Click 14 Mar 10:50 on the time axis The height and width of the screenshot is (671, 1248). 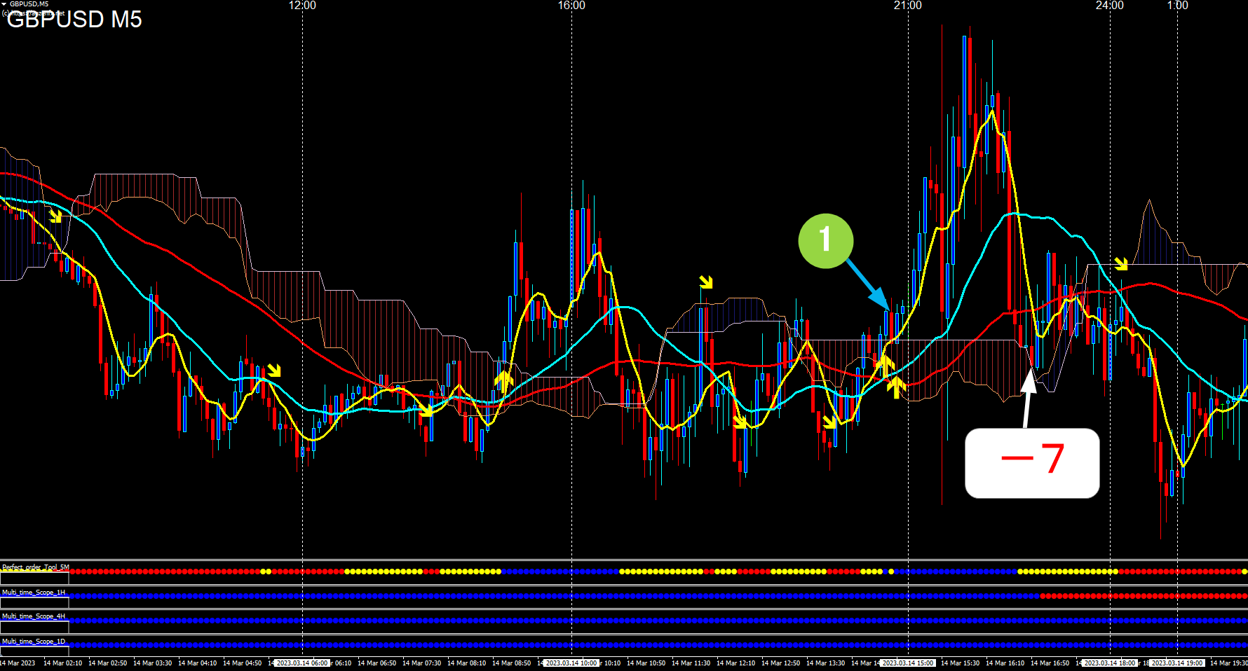(646, 663)
